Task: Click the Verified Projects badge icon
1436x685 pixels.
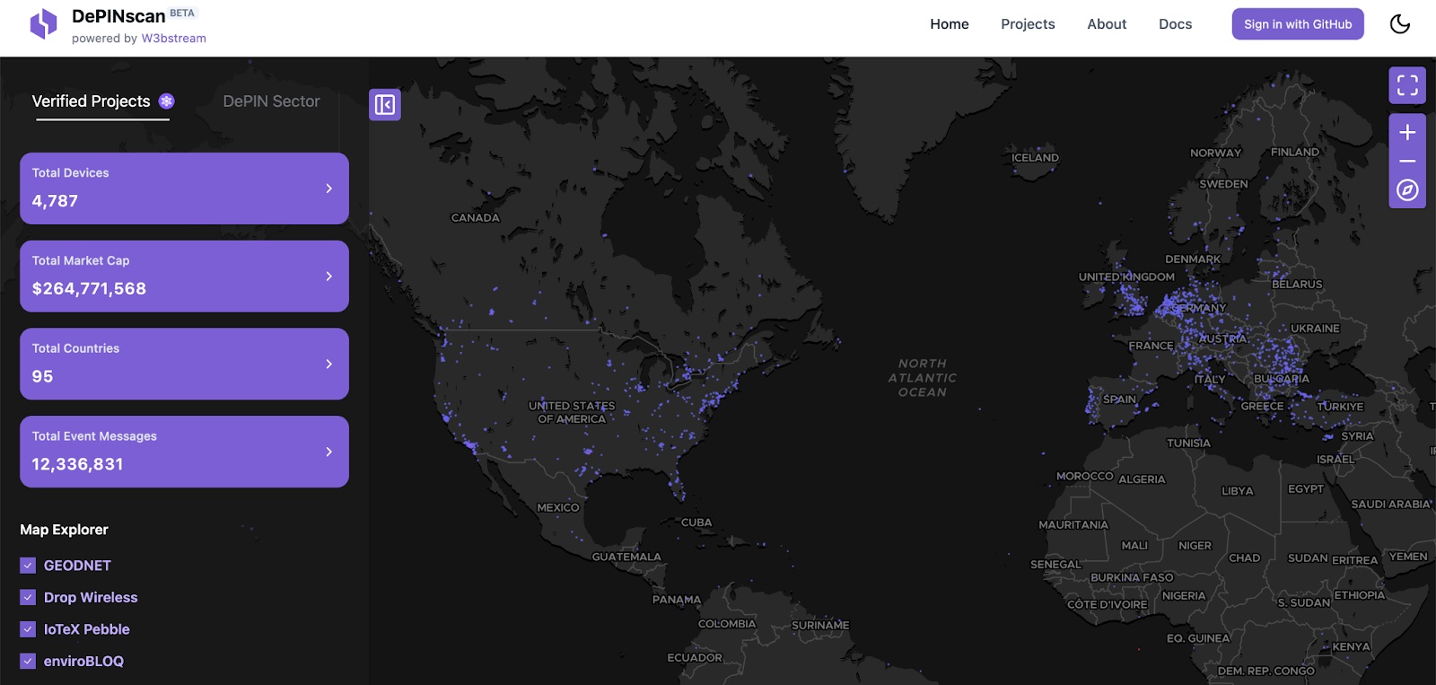Action: [x=167, y=101]
